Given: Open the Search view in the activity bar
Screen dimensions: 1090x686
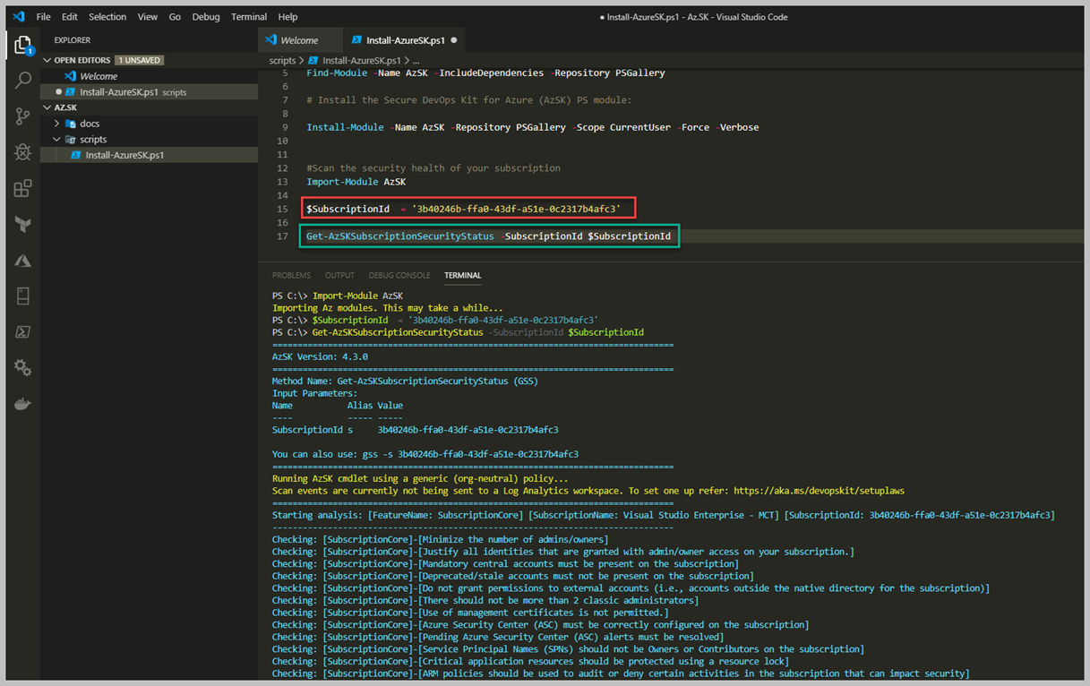Looking at the screenshot, I should (x=22, y=81).
